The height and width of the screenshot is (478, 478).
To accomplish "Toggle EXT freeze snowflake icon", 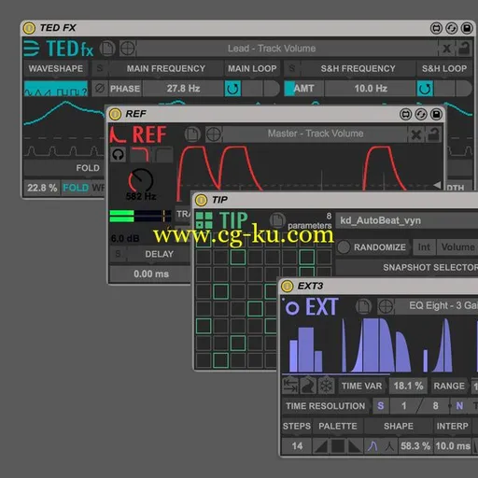I will pos(327,386).
